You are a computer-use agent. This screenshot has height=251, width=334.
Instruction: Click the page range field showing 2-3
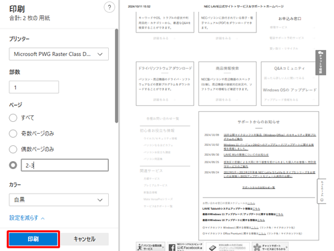coord(65,165)
